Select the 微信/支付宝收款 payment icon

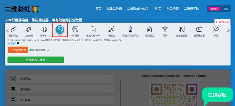point(130,29)
